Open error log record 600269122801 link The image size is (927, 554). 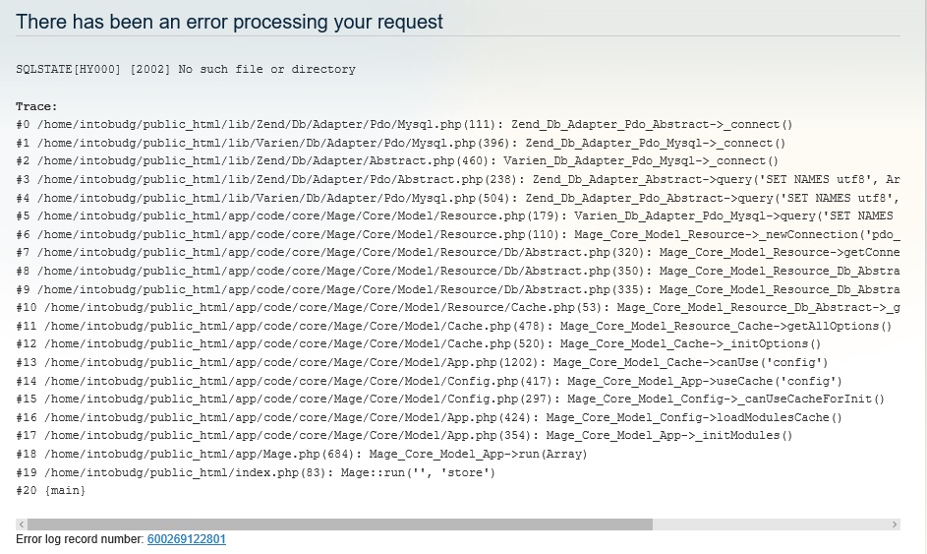click(186, 539)
